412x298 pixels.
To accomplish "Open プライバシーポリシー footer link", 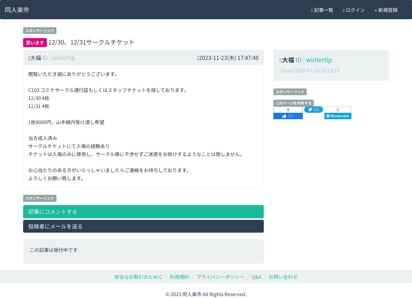I will coord(220,277).
